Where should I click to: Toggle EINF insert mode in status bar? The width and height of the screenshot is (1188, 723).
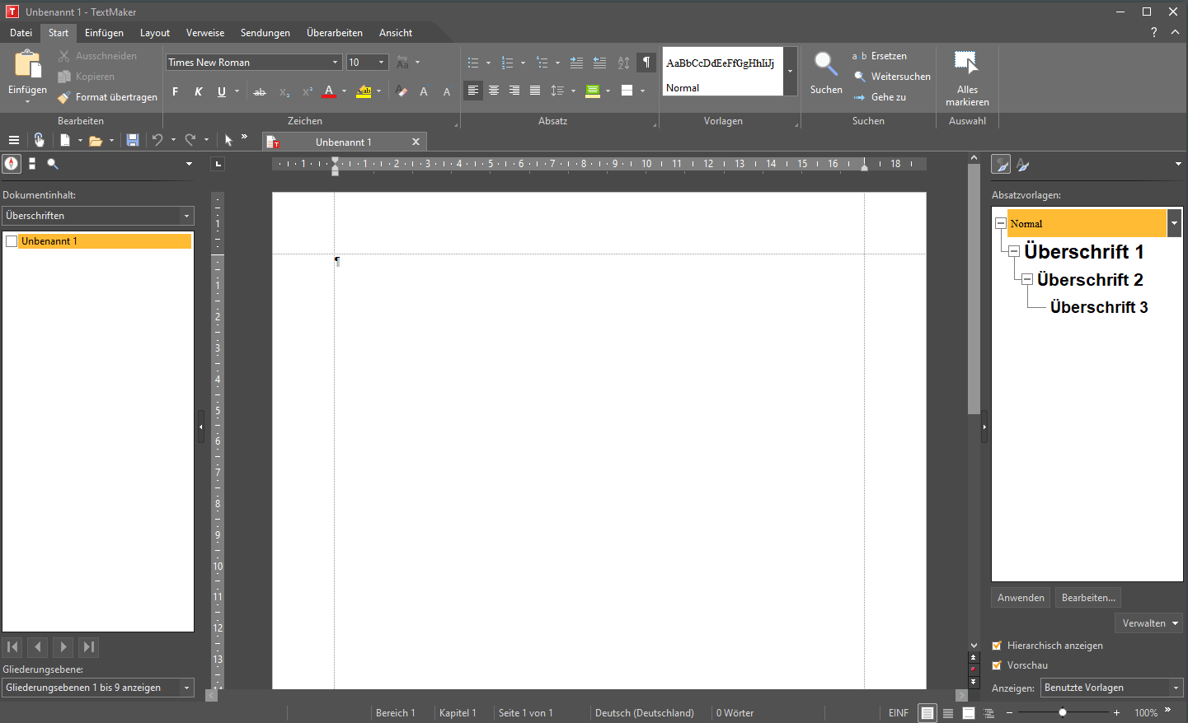click(x=899, y=713)
